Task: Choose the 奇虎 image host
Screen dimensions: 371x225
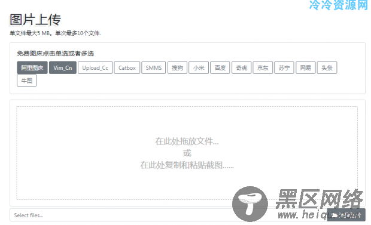Action: pyautogui.click(x=241, y=68)
